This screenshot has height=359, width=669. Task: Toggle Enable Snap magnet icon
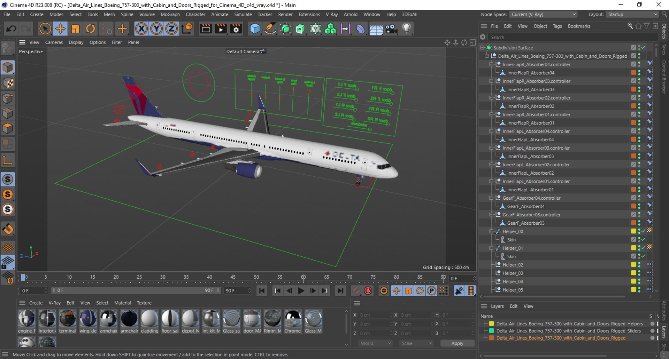click(8, 229)
